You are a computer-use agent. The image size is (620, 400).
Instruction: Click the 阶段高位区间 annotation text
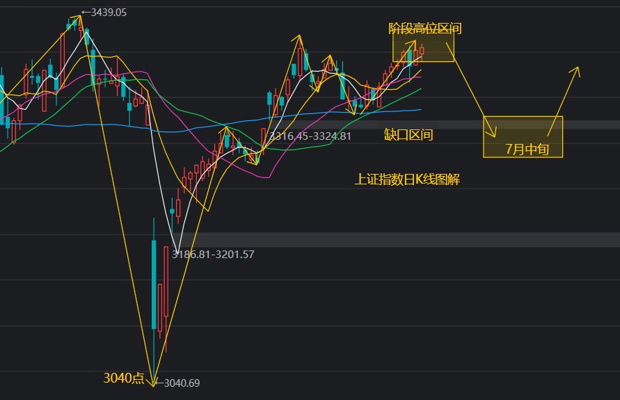click(425, 29)
